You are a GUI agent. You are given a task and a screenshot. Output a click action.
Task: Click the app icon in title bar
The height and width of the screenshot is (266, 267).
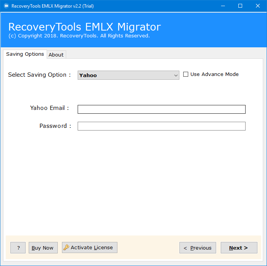coord(6,6)
